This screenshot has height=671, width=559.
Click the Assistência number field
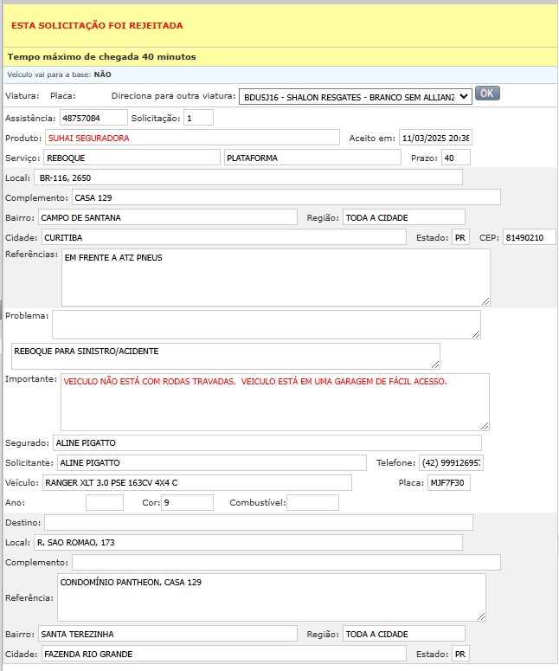point(91,118)
